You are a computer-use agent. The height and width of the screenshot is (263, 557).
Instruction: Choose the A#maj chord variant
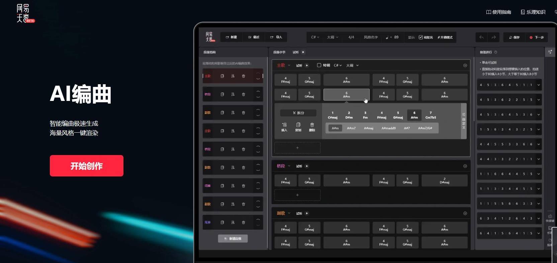point(369,128)
